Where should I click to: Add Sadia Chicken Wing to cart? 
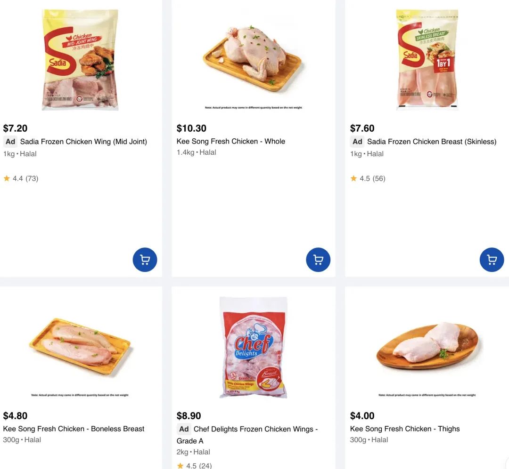pyautogui.click(x=145, y=260)
